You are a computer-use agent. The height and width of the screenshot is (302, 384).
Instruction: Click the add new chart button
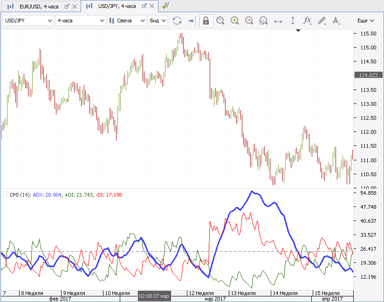click(165, 6)
